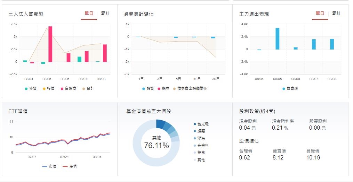This screenshot has width=353, height=182.
Task: Click the 合計 legend marker
Action: (88, 88)
